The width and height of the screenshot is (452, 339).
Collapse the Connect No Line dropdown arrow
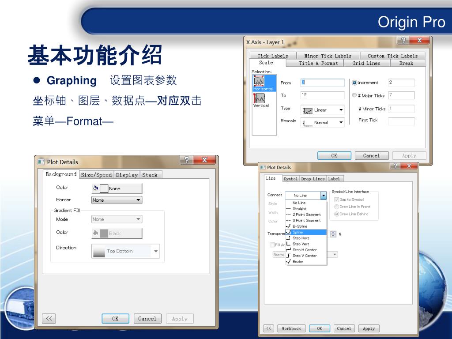coord(324,196)
